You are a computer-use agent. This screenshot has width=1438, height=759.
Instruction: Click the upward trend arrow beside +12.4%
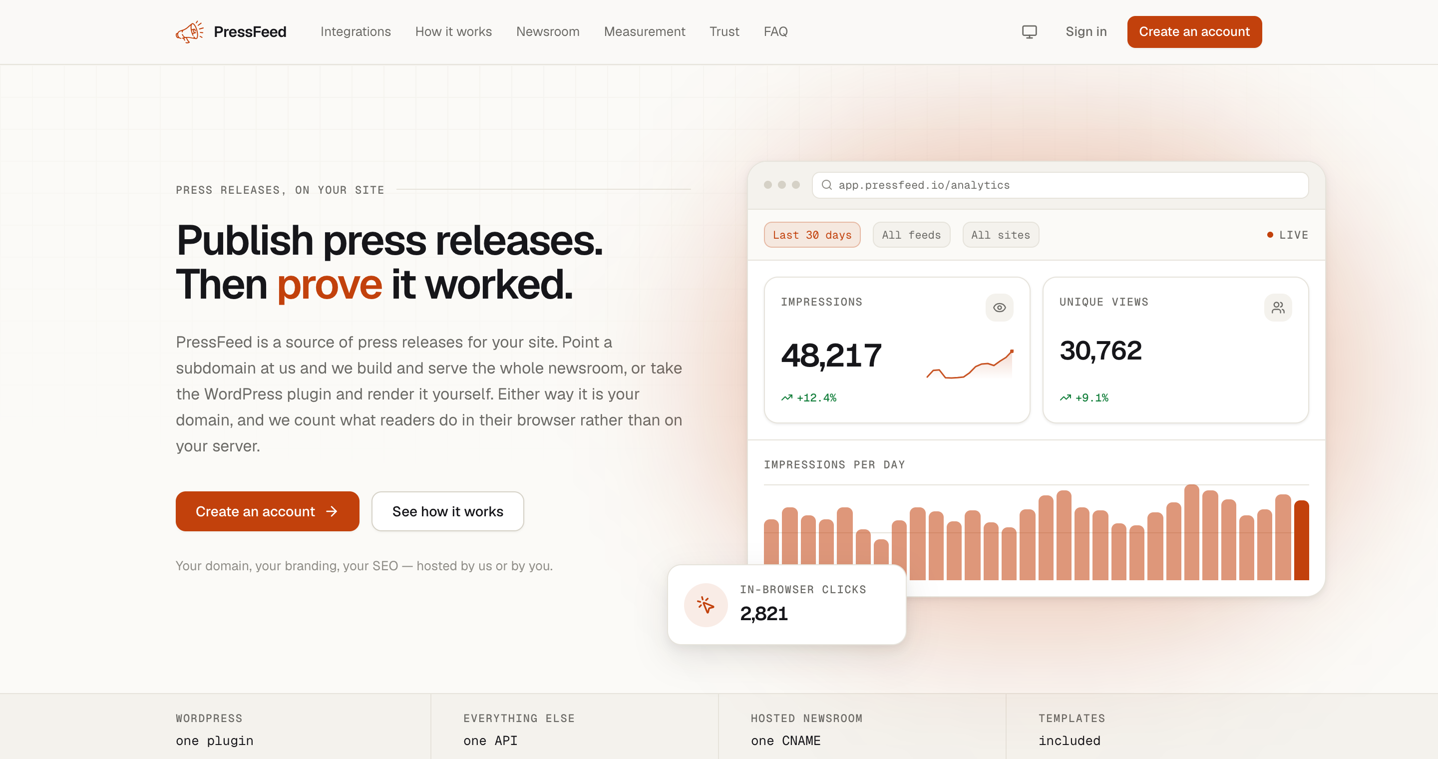click(x=786, y=398)
